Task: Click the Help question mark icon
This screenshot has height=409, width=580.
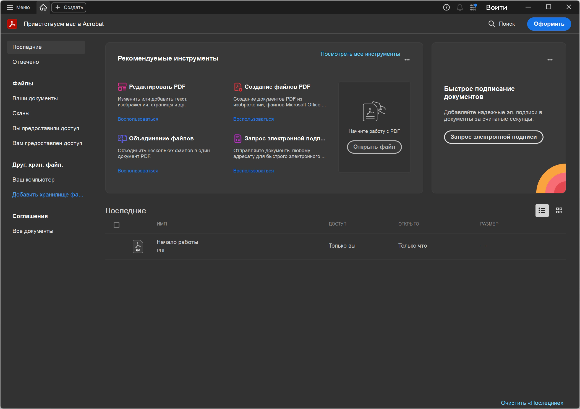Action: [x=446, y=7]
